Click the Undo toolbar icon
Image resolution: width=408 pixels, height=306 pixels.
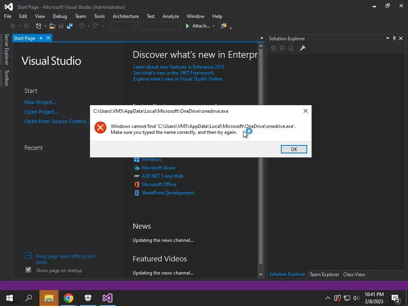(82, 26)
